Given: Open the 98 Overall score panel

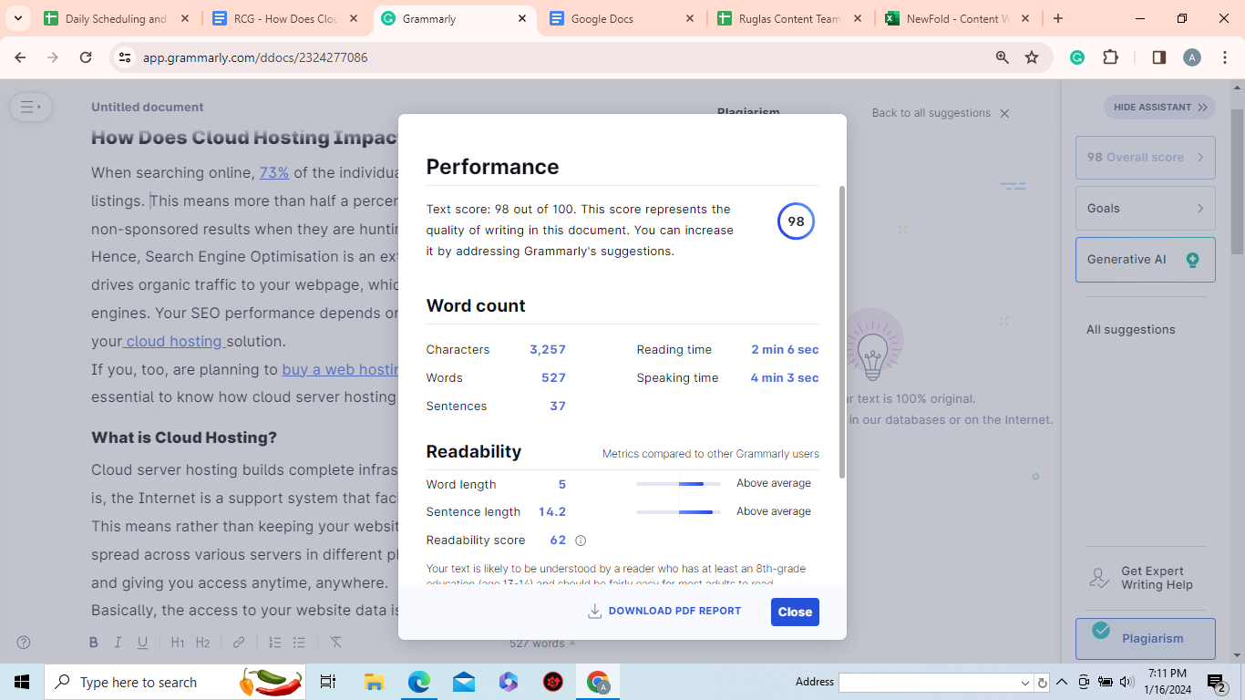Looking at the screenshot, I should point(1145,157).
